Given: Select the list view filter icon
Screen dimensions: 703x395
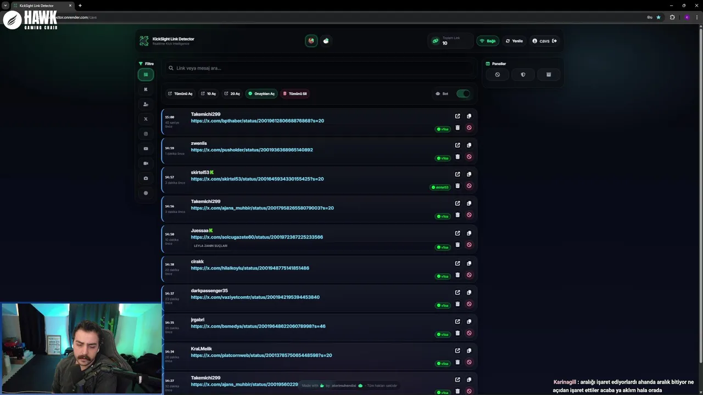Looking at the screenshot, I should coord(146,75).
